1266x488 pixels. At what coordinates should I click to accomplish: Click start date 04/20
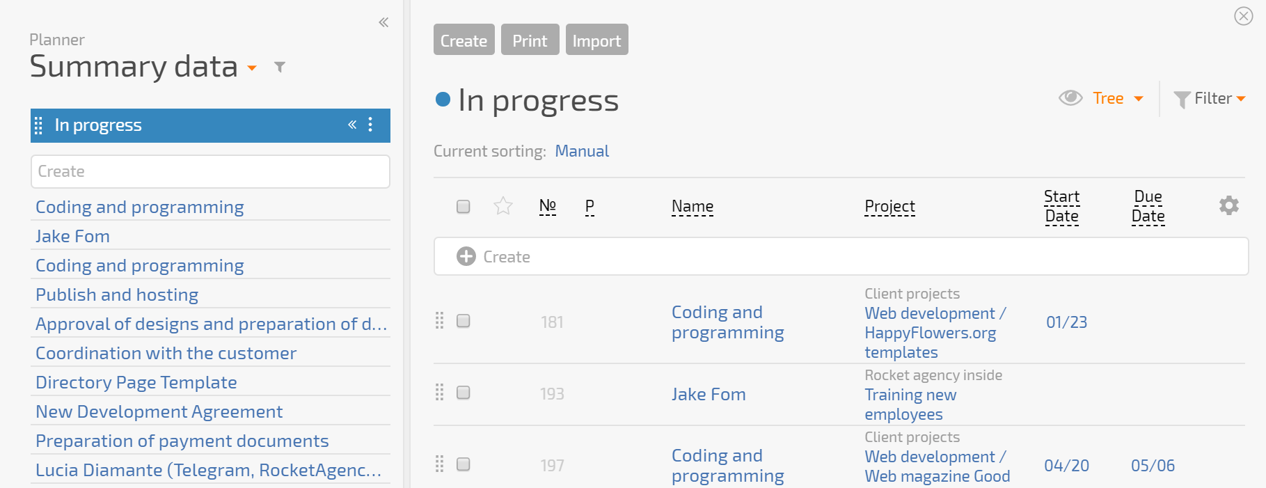(1066, 466)
